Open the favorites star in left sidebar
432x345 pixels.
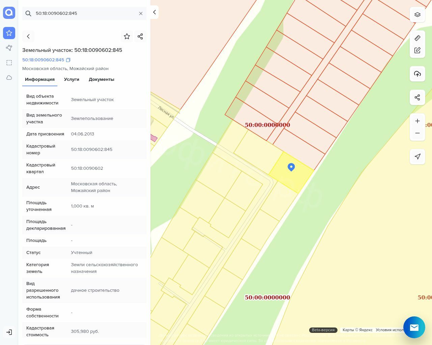tap(9, 33)
